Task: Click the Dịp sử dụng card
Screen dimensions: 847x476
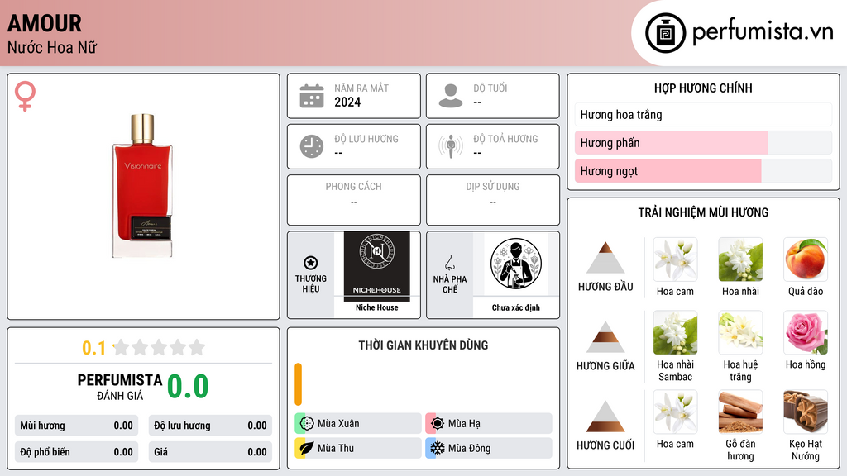Action: click(x=493, y=200)
